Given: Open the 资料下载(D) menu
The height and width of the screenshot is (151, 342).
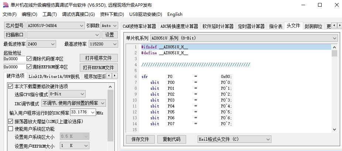Looking at the screenshot, I should click(112, 14).
